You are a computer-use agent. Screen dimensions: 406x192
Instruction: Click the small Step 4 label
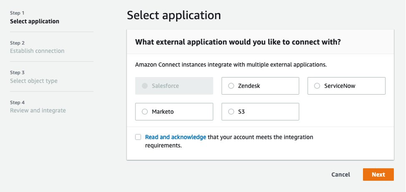tap(17, 102)
